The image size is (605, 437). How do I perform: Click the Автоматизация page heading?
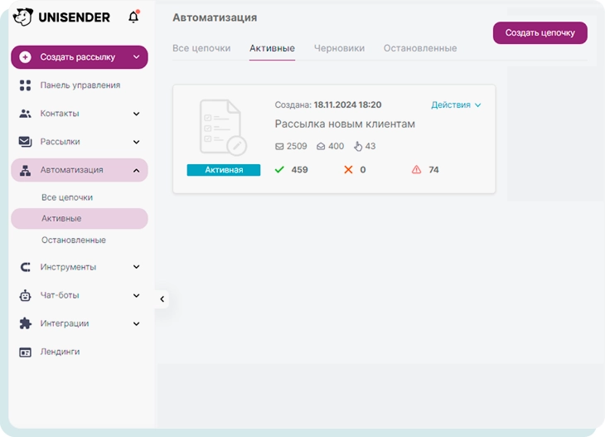215,17
